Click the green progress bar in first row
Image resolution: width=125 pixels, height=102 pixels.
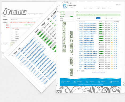click(102, 24)
